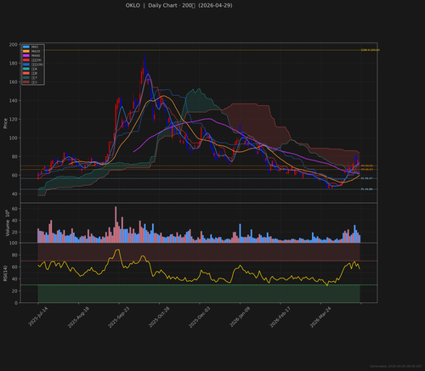Click the MA5 legend label
The width and height of the screenshot is (425, 371).
pyautogui.click(x=35, y=47)
